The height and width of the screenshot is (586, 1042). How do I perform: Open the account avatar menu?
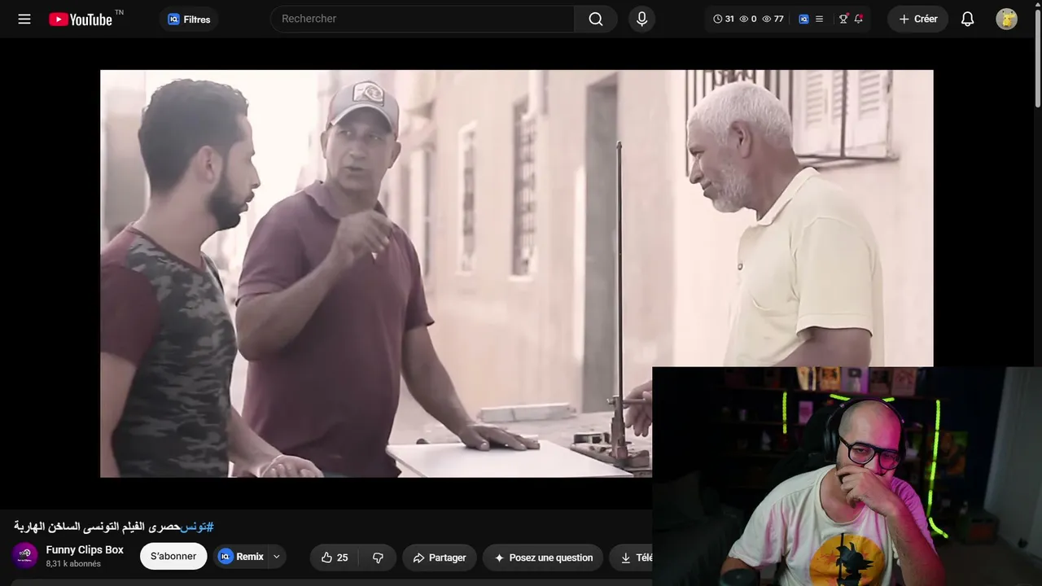click(x=1006, y=19)
